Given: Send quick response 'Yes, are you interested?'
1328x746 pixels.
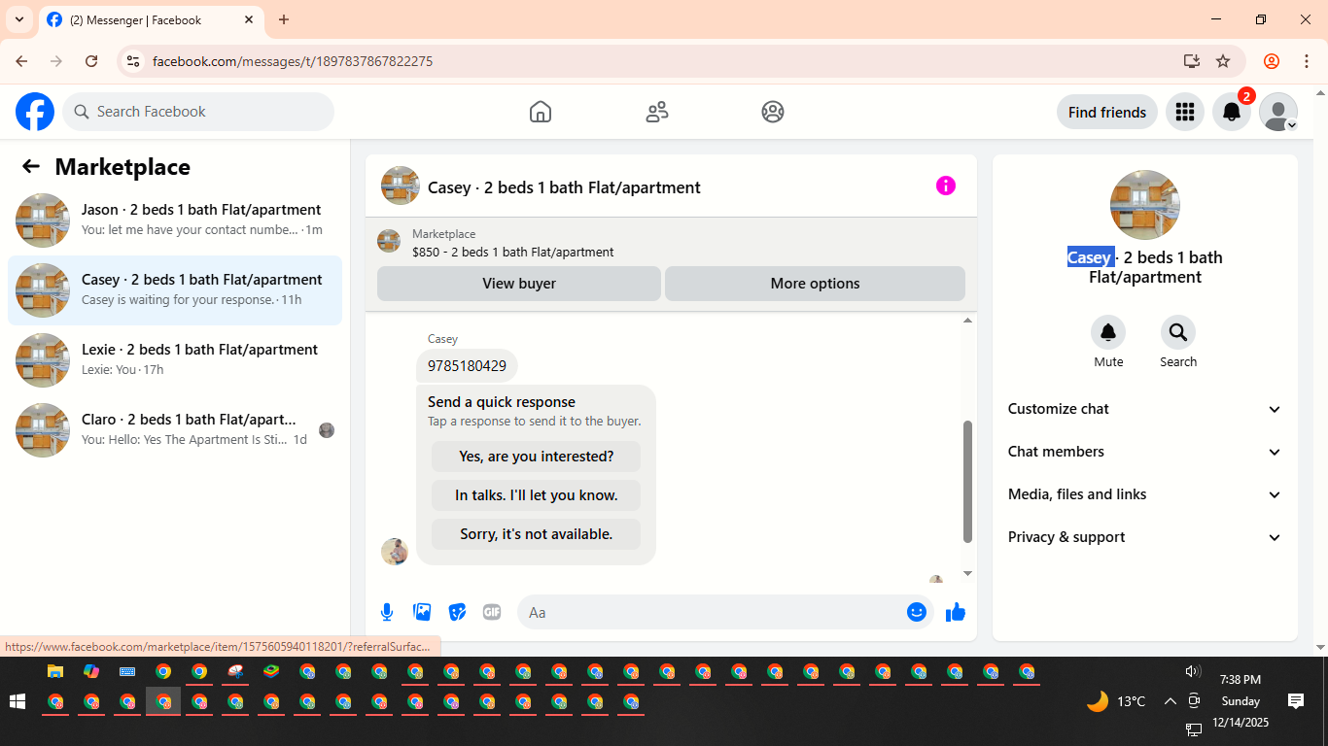Looking at the screenshot, I should [x=537, y=457].
